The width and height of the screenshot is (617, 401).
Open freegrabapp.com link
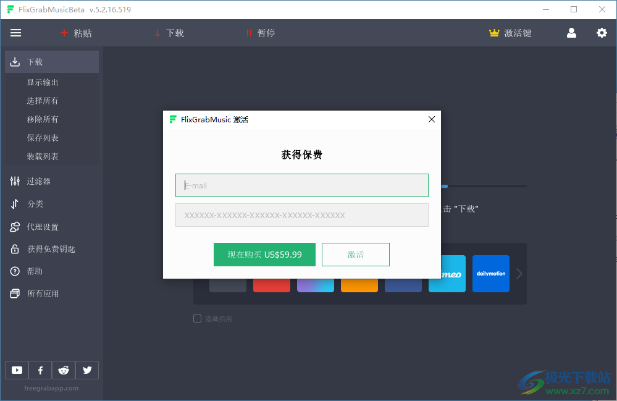pyautogui.click(x=51, y=388)
